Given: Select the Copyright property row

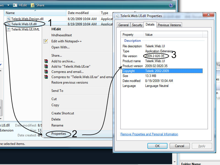Looking at the screenshot, I should pos(162,71).
